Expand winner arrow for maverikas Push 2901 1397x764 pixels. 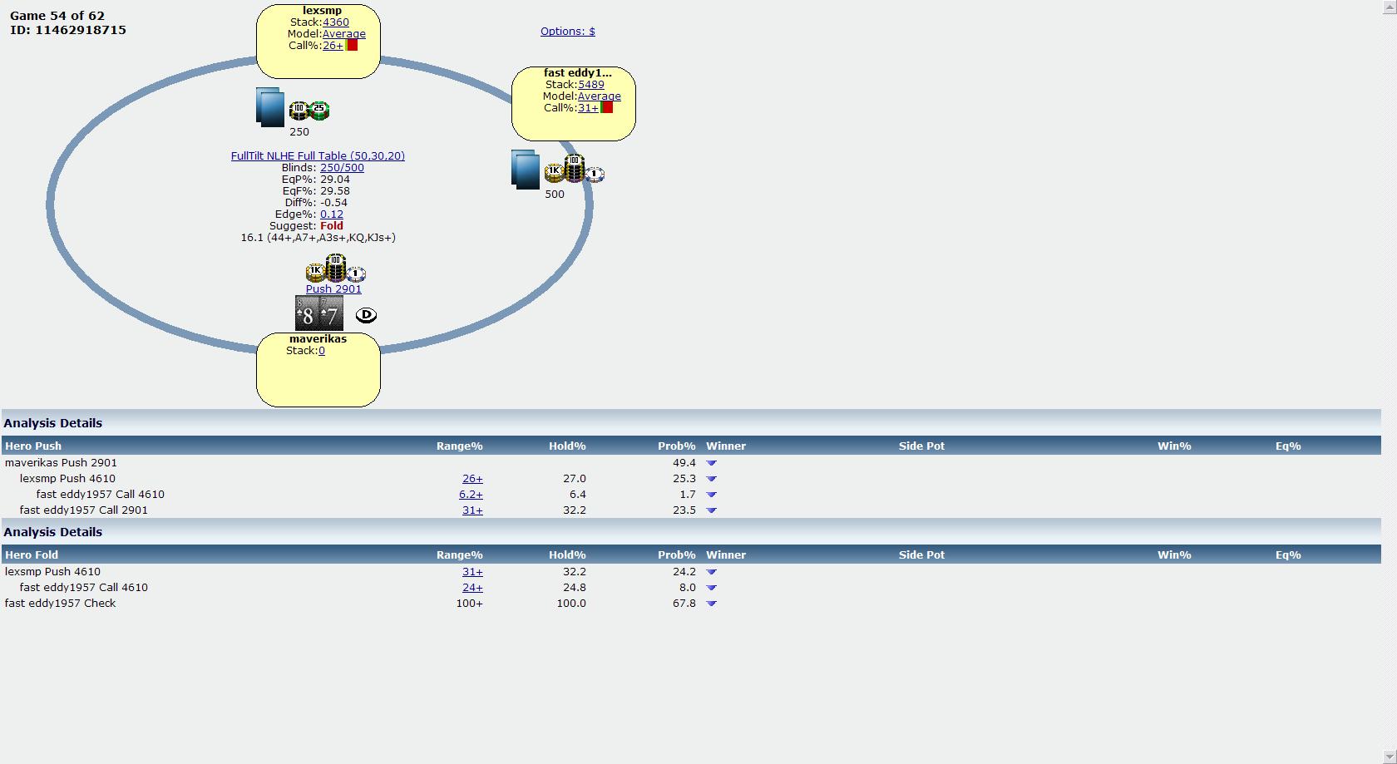(x=711, y=463)
